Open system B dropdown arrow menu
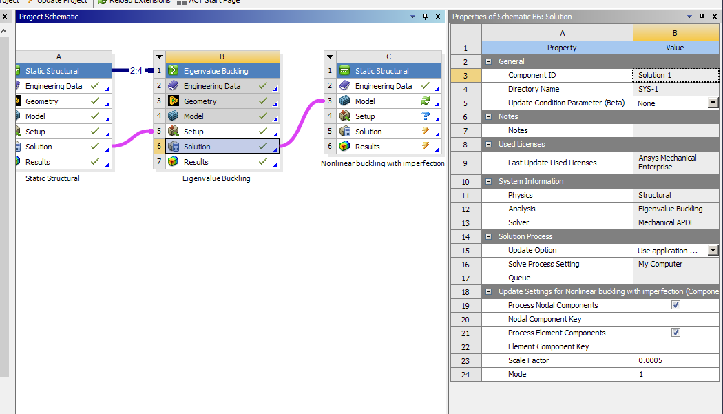The image size is (723, 414). 159,57
